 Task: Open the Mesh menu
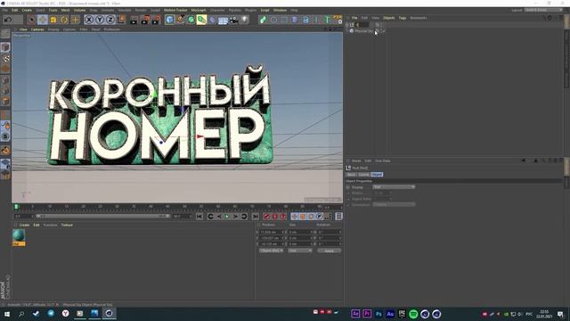pos(65,10)
